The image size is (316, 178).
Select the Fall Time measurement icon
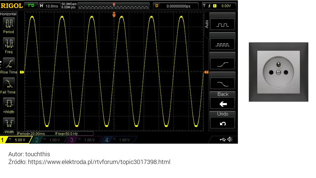click(9, 84)
